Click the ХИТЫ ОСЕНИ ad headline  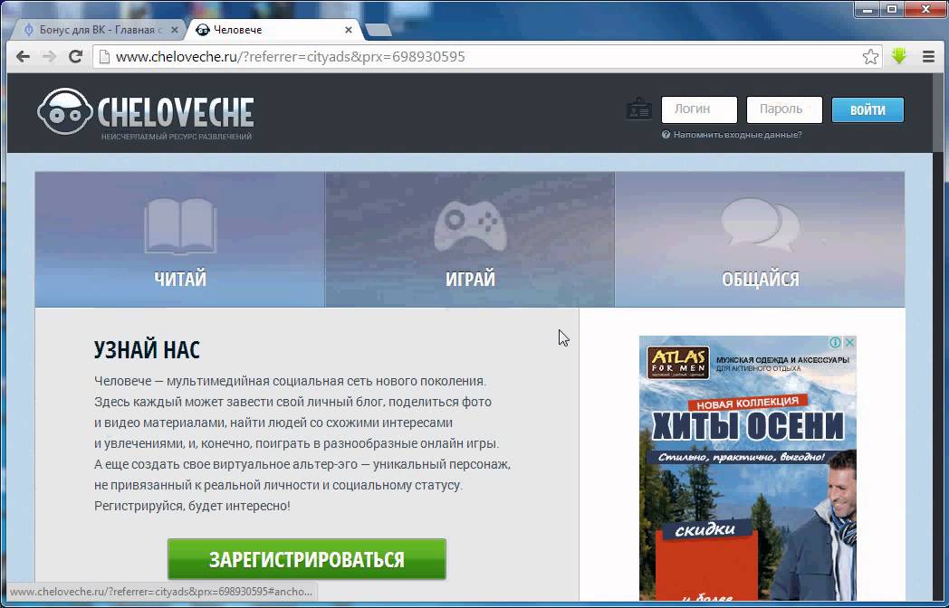coord(747,425)
